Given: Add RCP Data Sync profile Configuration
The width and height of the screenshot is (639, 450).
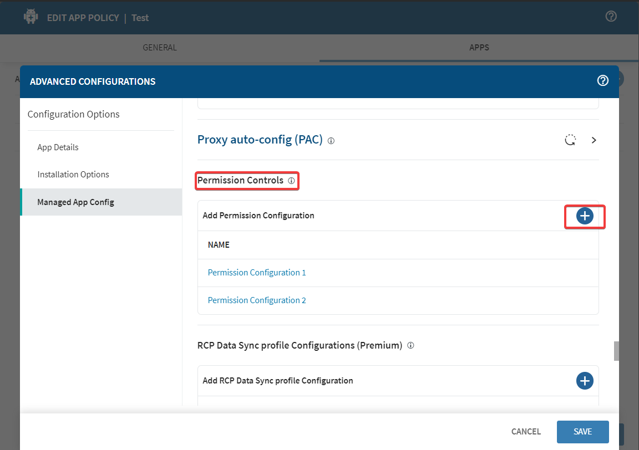Looking at the screenshot, I should [x=585, y=381].
